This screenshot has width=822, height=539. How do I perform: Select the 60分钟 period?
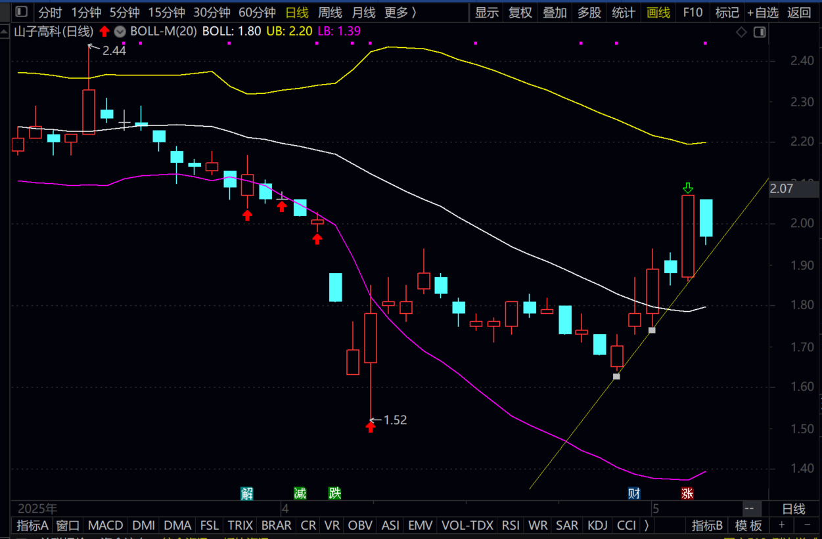point(257,12)
